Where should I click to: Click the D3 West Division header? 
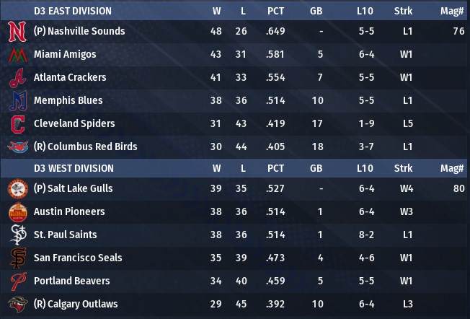pyautogui.click(x=73, y=168)
